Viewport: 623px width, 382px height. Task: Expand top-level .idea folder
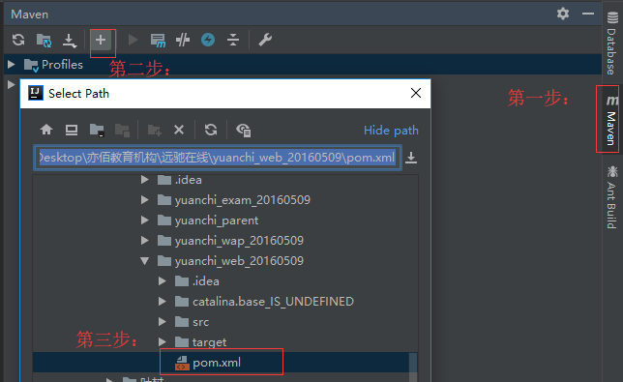[145, 180]
